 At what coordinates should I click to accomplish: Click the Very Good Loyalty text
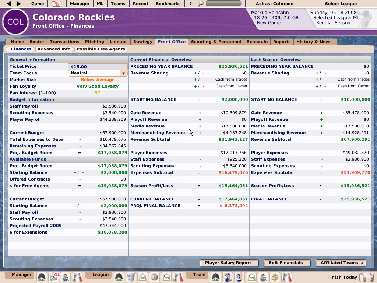point(97,86)
